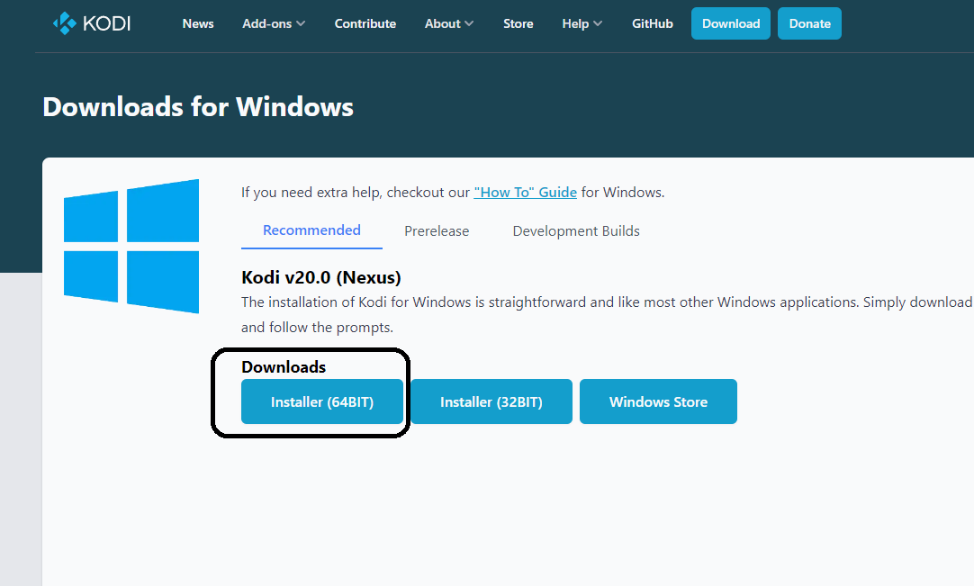Navigate to the Contribute page
Screen dimensions: 974x586
[365, 23]
